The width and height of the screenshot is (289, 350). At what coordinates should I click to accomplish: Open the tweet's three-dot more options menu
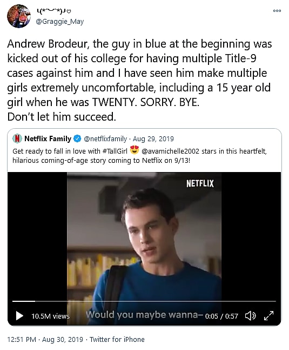tap(277, 10)
